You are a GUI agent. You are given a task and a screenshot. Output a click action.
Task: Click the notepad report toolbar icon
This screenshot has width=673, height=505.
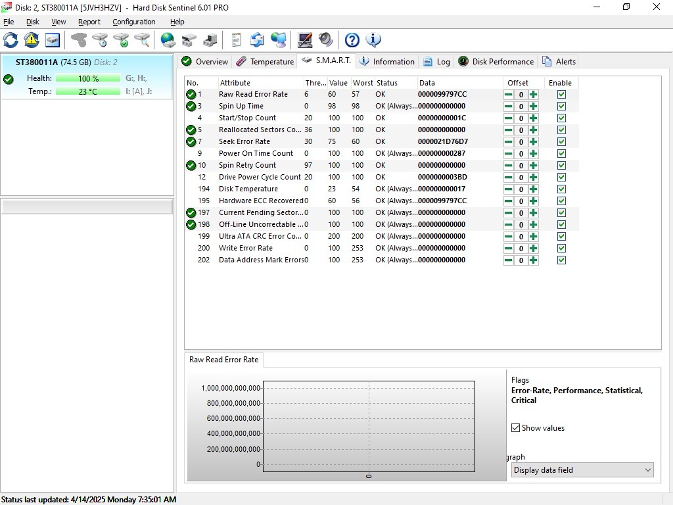[x=236, y=40]
